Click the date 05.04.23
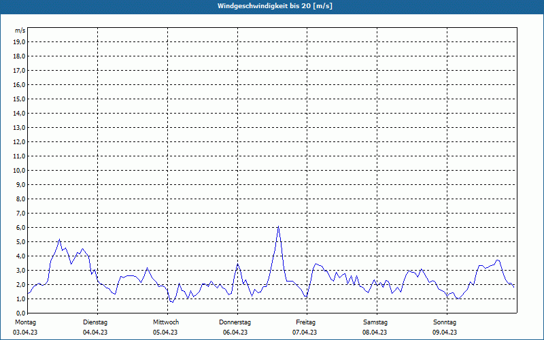The image size is (544, 340). (x=165, y=333)
